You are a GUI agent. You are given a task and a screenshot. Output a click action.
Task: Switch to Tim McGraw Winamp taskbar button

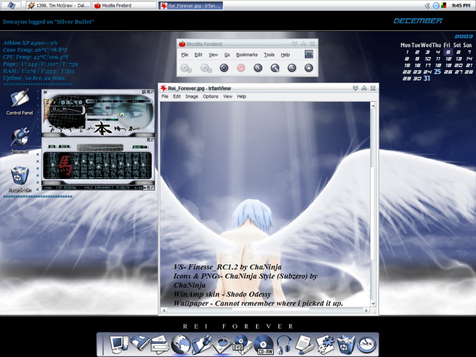pyautogui.click(x=58, y=6)
